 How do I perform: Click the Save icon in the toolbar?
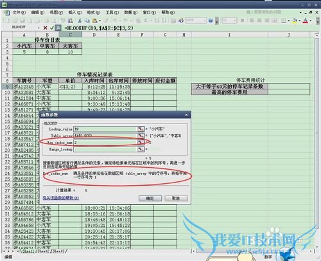point(22,21)
